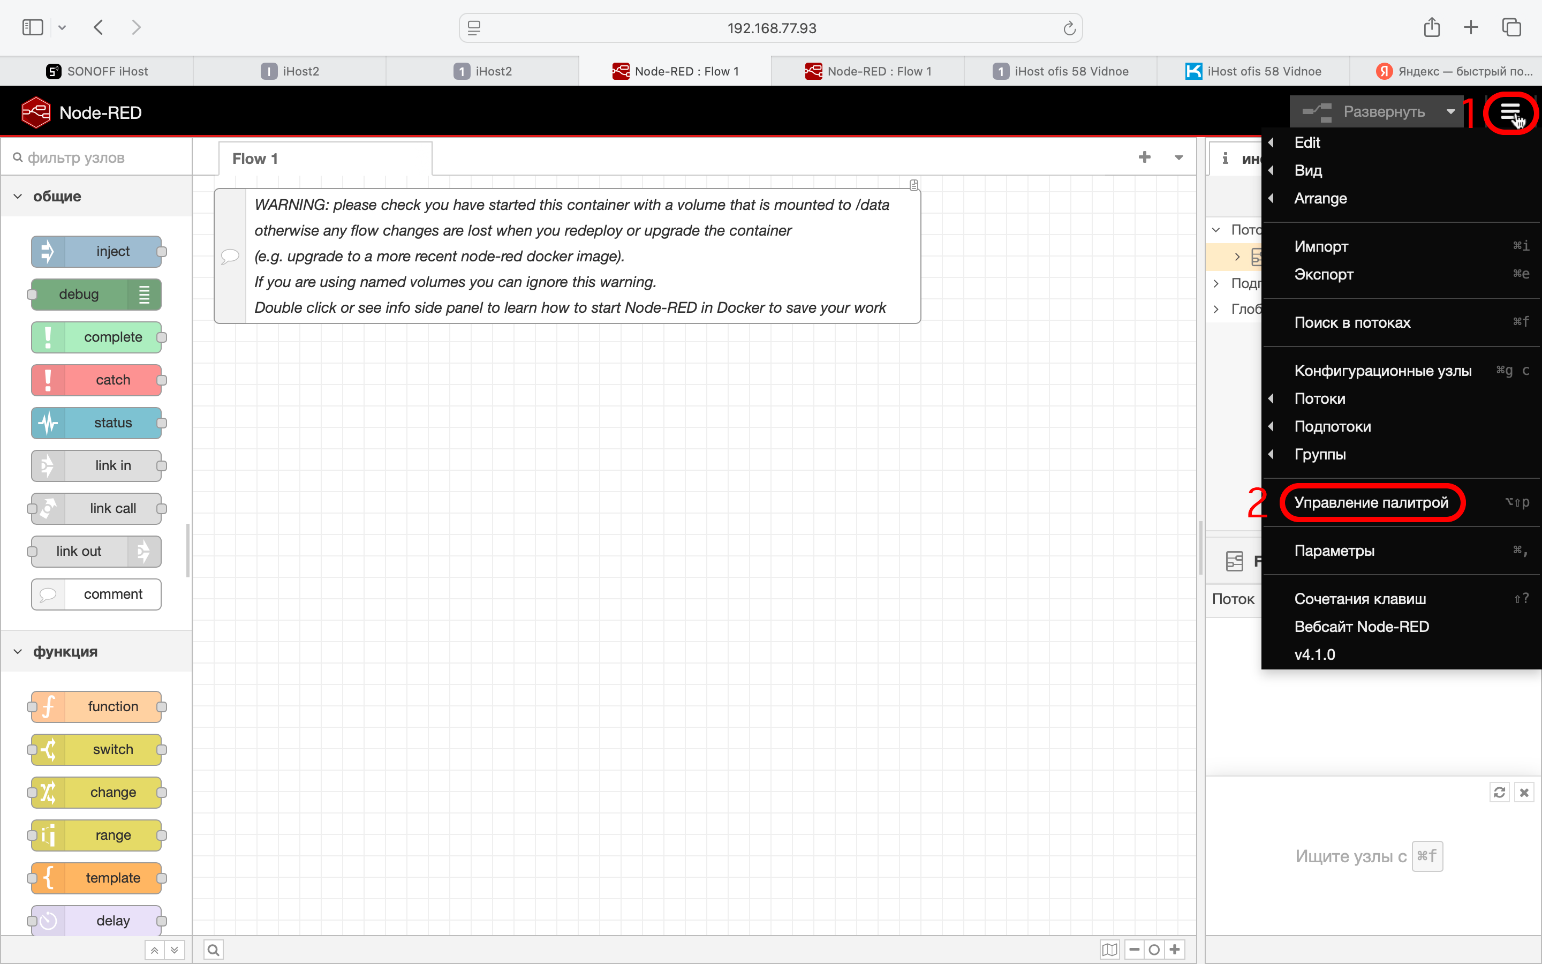Click the zoom out minus icon
The width and height of the screenshot is (1542, 964).
tap(1134, 950)
